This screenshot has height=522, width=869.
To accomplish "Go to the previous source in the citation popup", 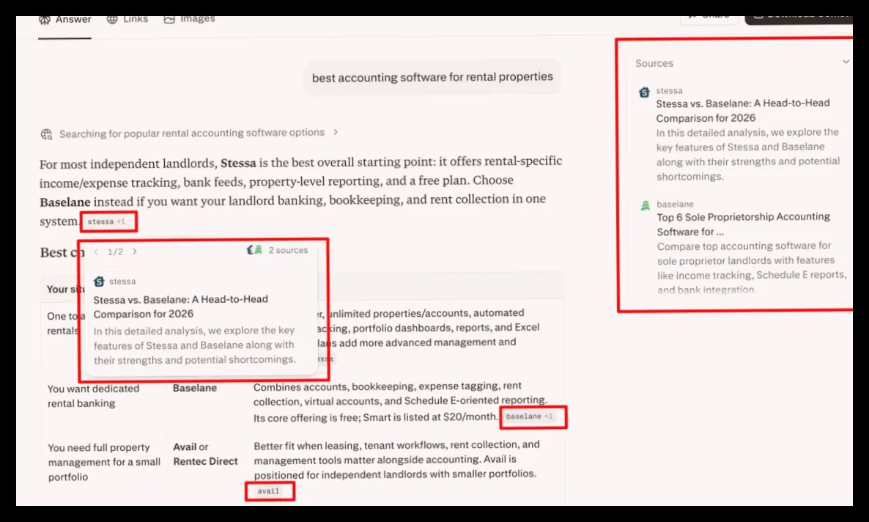I will 96,251.
